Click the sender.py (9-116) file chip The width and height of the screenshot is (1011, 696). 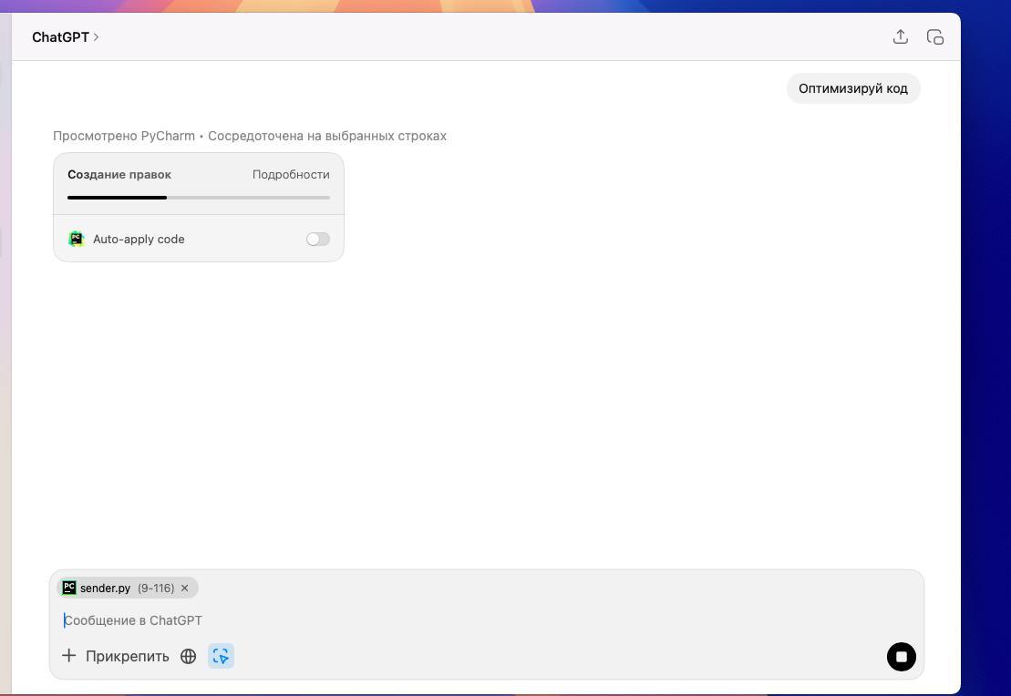[x=127, y=588]
